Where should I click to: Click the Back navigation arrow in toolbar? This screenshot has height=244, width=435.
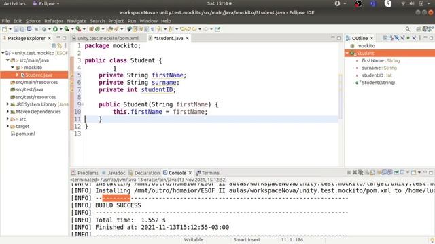(x=194, y=29)
